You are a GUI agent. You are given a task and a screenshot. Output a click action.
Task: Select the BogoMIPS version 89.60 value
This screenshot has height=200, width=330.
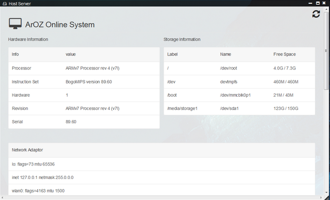tap(89, 82)
